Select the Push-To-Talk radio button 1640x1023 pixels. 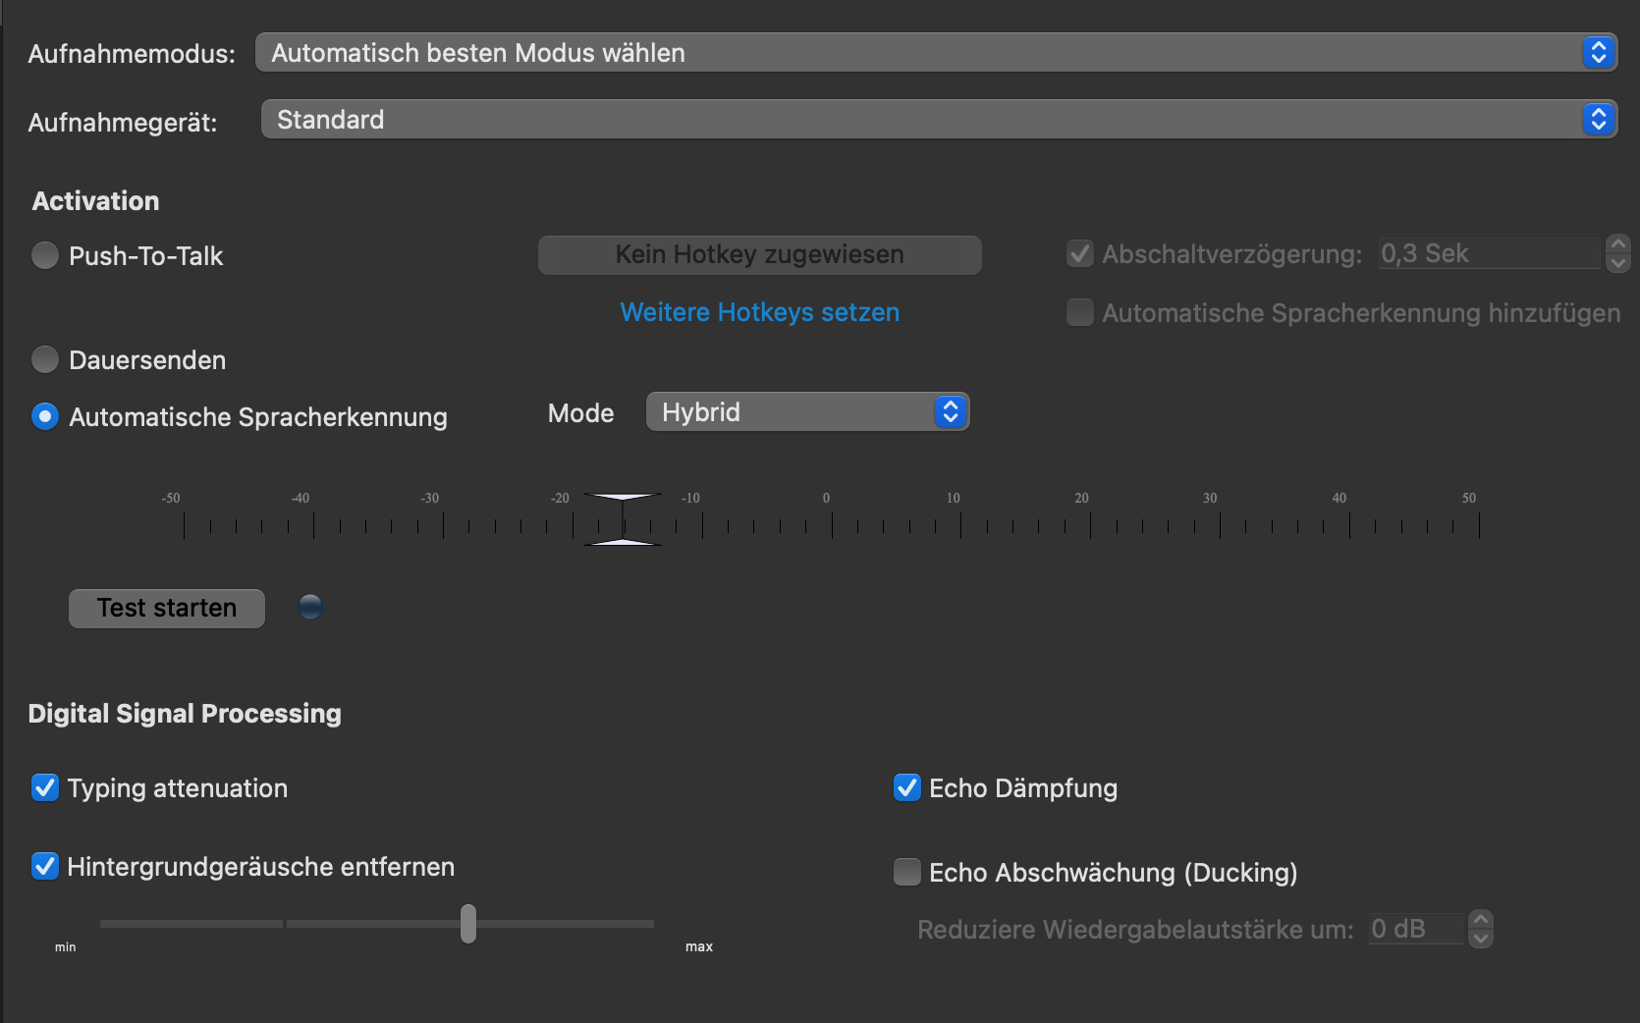[x=45, y=255]
